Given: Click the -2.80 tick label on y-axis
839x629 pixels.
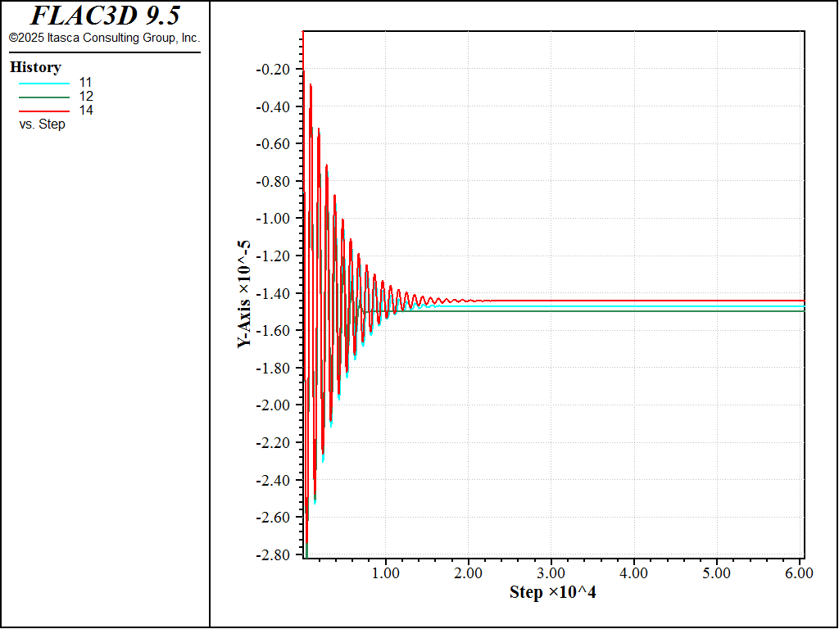Looking at the screenshot, I should click(273, 555).
